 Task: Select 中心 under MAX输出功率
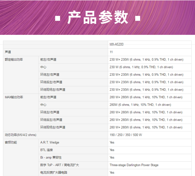pos(43,105)
